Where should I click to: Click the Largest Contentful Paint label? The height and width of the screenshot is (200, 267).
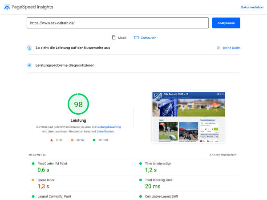54,196
